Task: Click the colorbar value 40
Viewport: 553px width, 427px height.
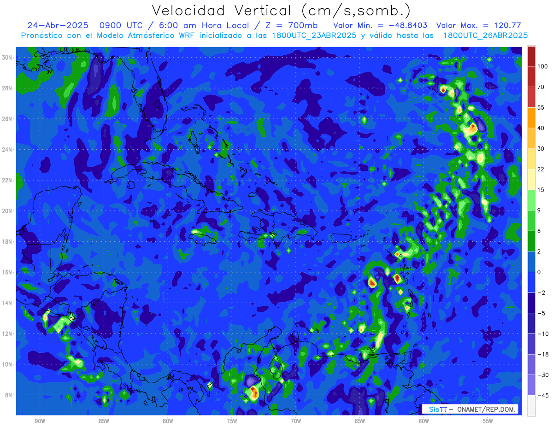Action: (541, 128)
